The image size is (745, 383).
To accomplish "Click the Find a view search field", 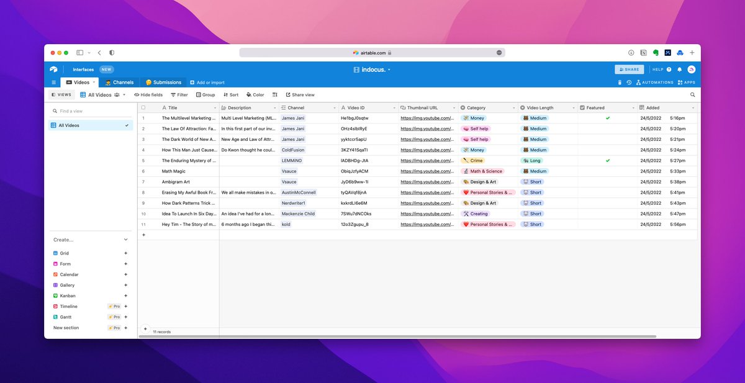I will pyautogui.click(x=92, y=111).
